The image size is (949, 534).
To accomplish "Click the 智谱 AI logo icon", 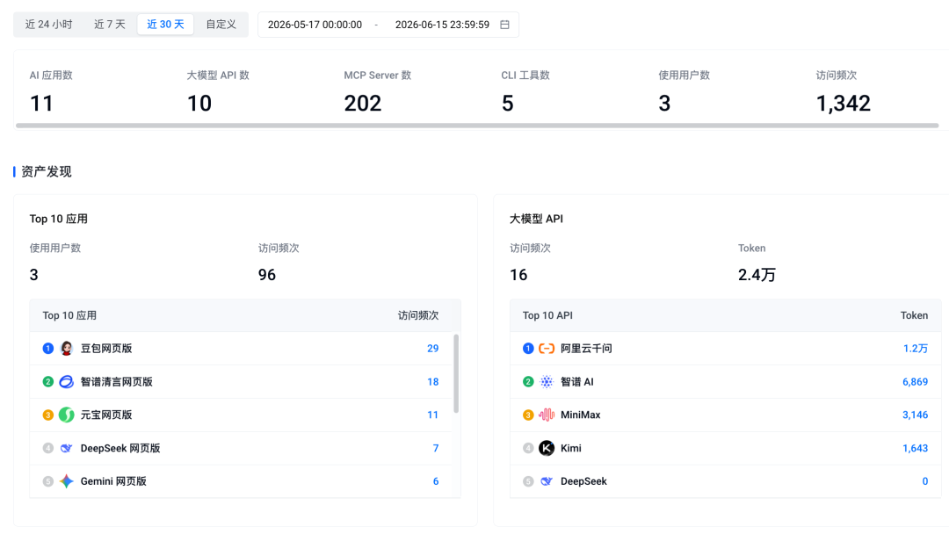I will 547,381.
